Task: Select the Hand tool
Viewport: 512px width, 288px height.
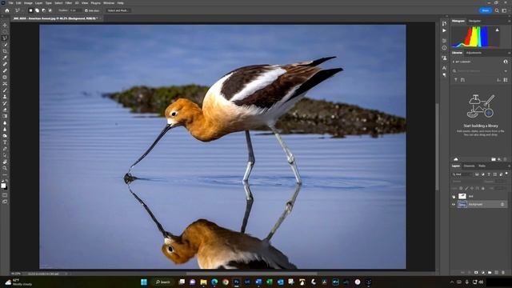Action: 5,162
